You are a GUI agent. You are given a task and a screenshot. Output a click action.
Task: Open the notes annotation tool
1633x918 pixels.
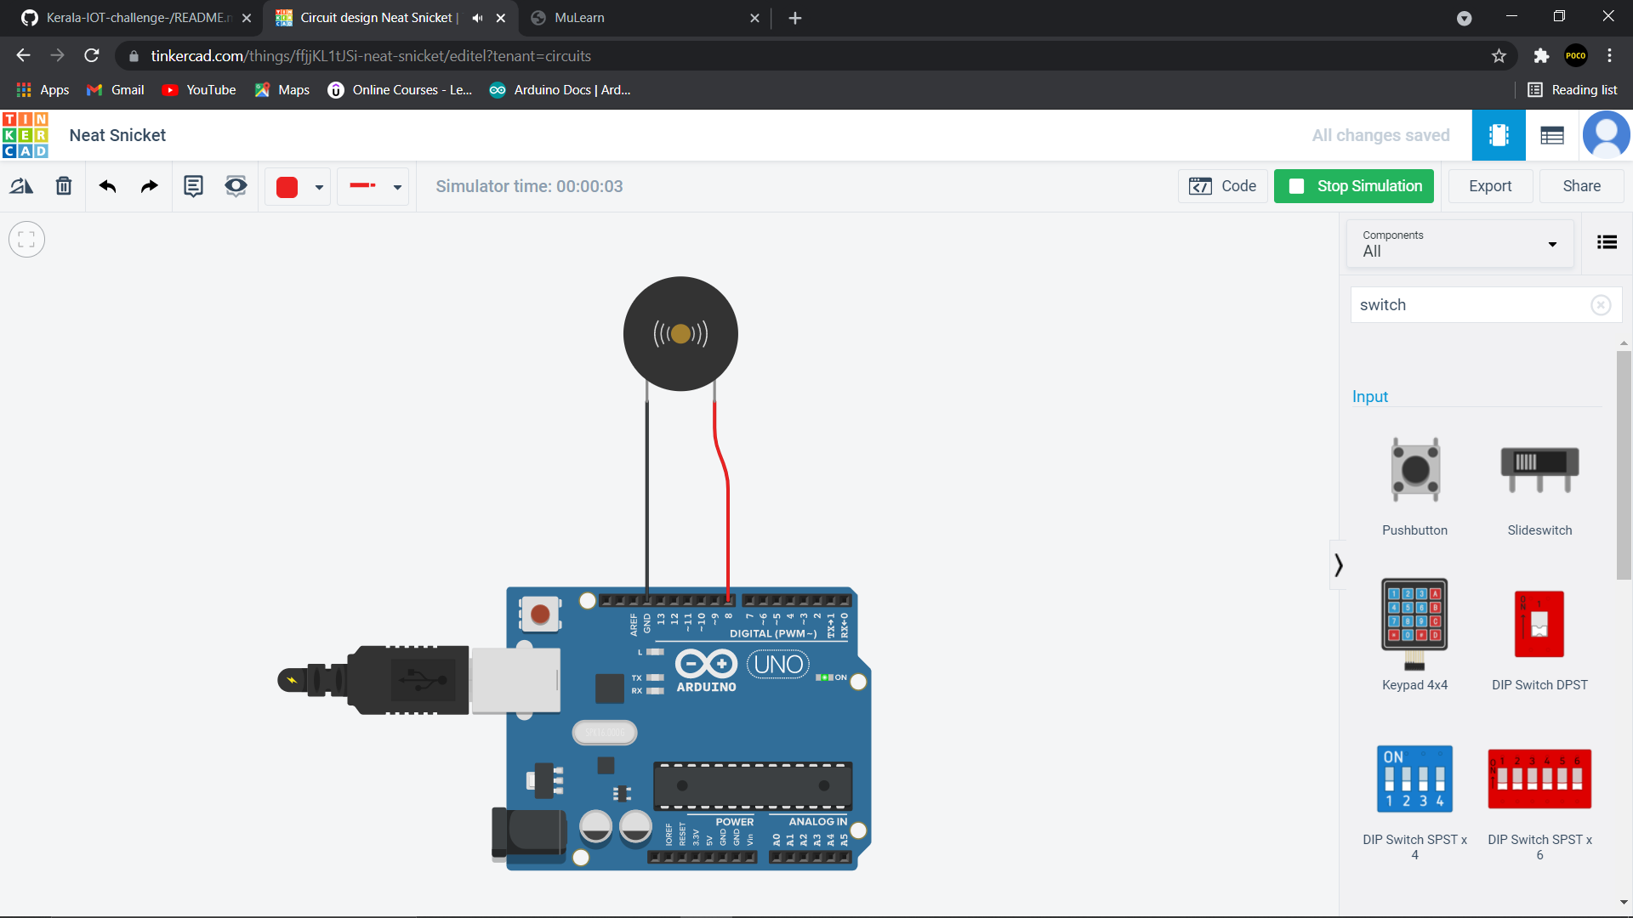coord(193,185)
